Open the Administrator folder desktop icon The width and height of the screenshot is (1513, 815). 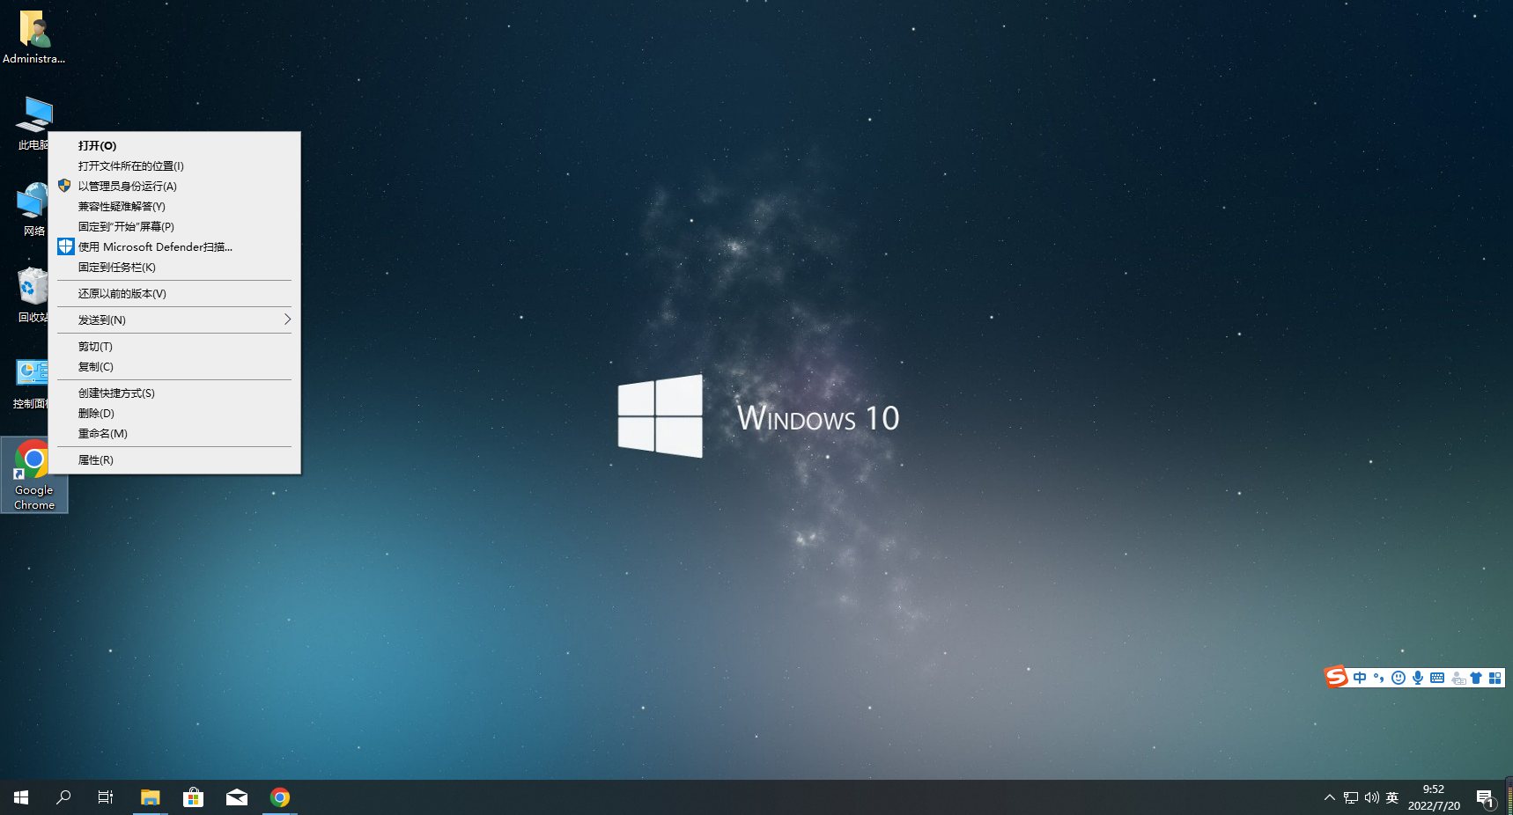click(33, 37)
